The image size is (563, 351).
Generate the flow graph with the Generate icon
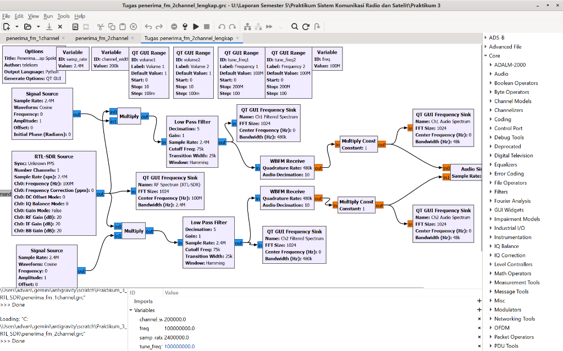[x=185, y=26]
